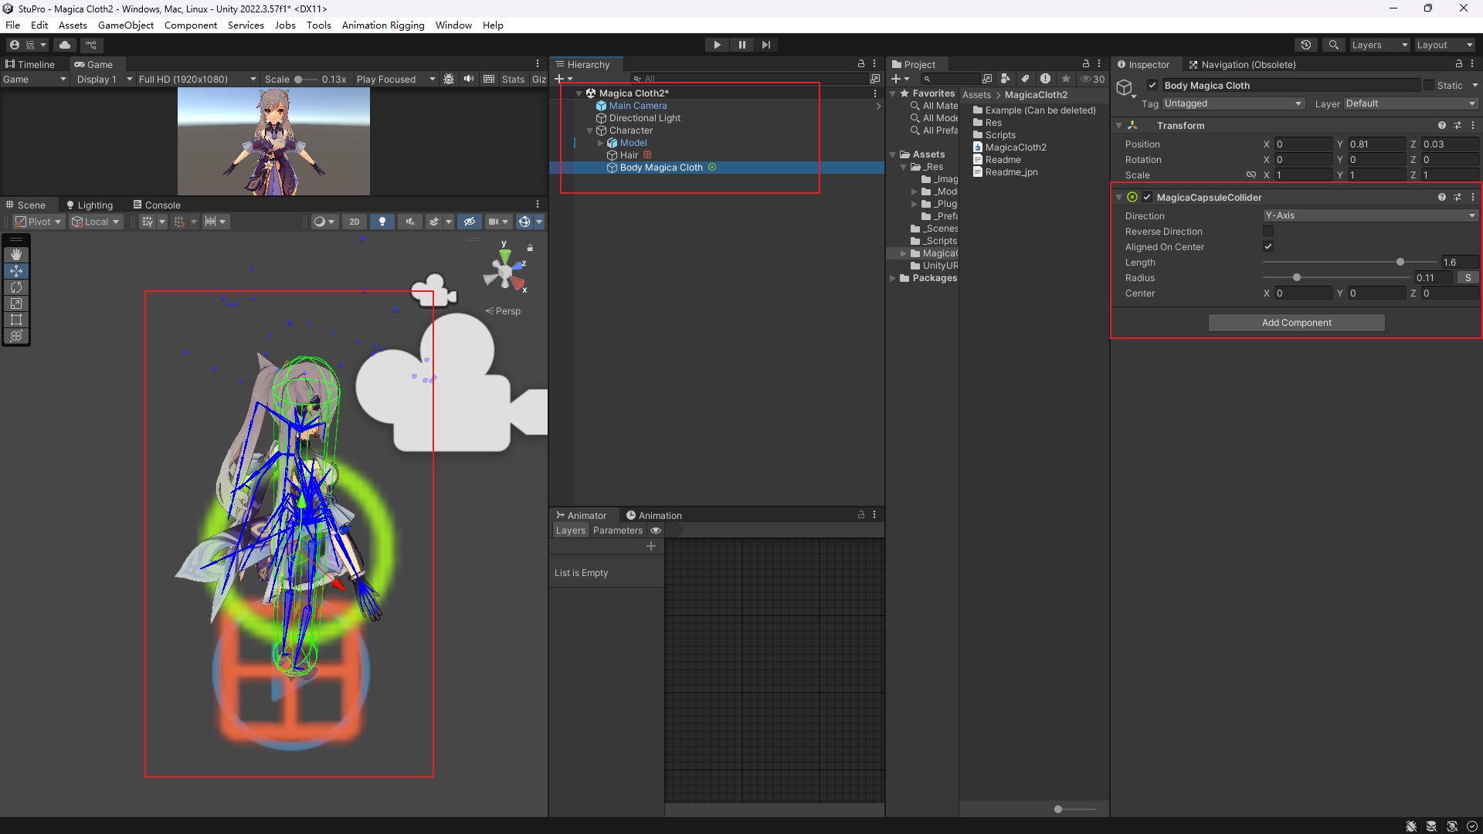Select the Rect tool
Screen dimensions: 1483x834
click(16, 320)
